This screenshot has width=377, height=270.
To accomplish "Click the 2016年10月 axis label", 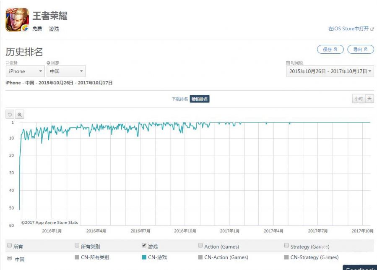I will pos(185,231).
